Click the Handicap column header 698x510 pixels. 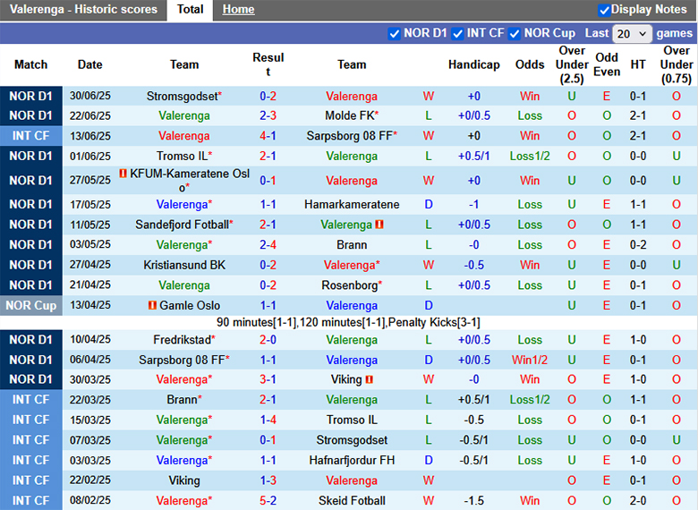pyautogui.click(x=473, y=65)
